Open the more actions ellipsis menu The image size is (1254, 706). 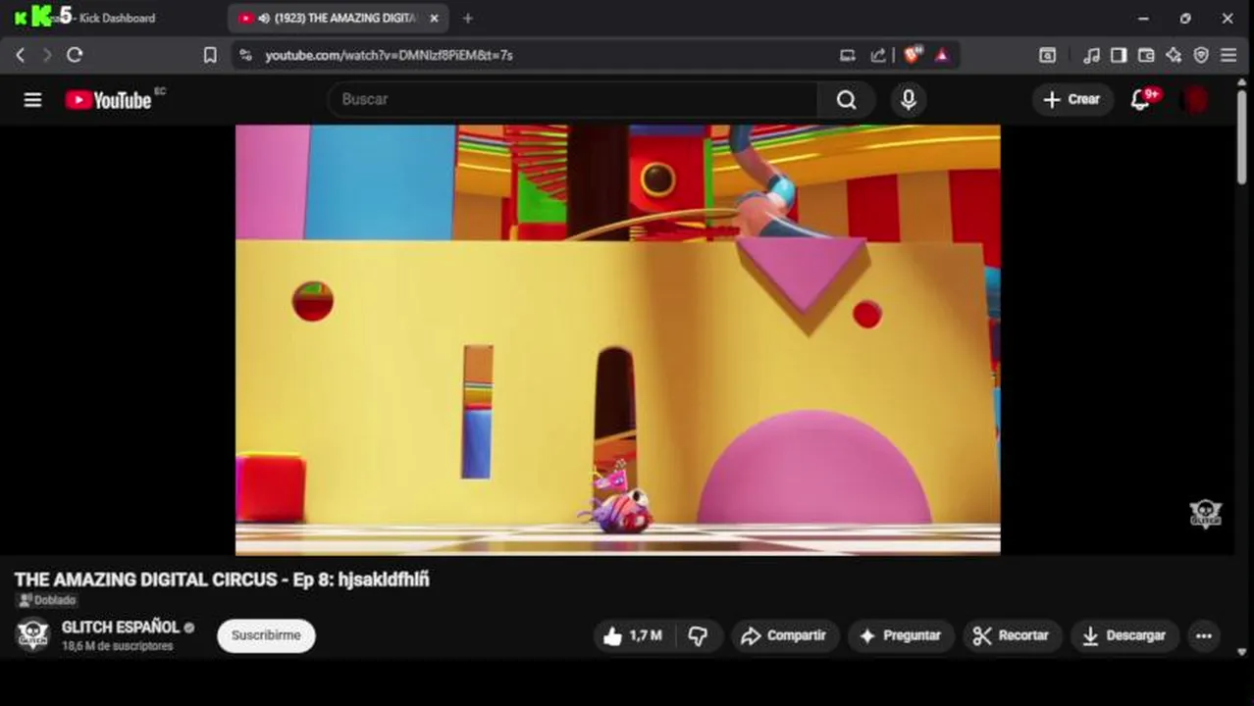(x=1203, y=635)
